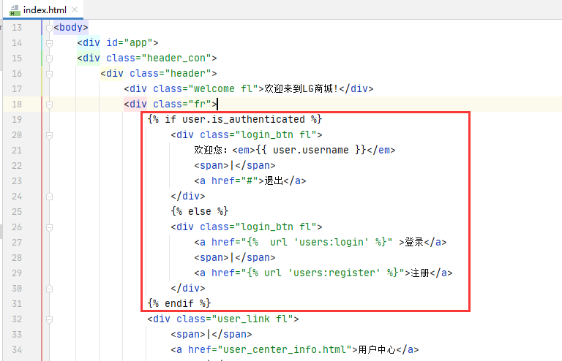Collapse the user_link div fold on line 32
Screen dimensions: 562x361
point(50,319)
